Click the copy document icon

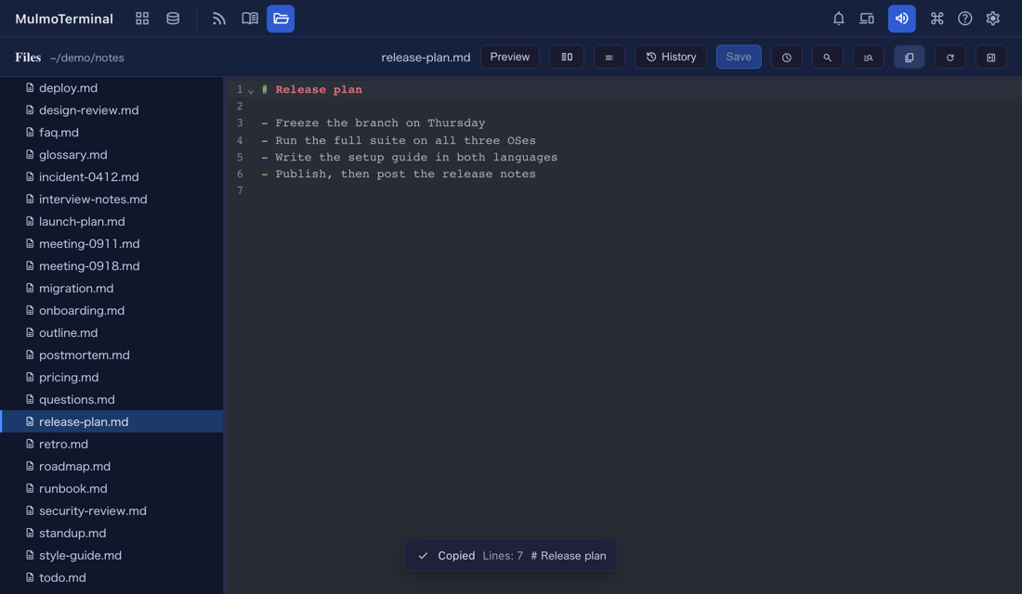(x=910, y=58)
